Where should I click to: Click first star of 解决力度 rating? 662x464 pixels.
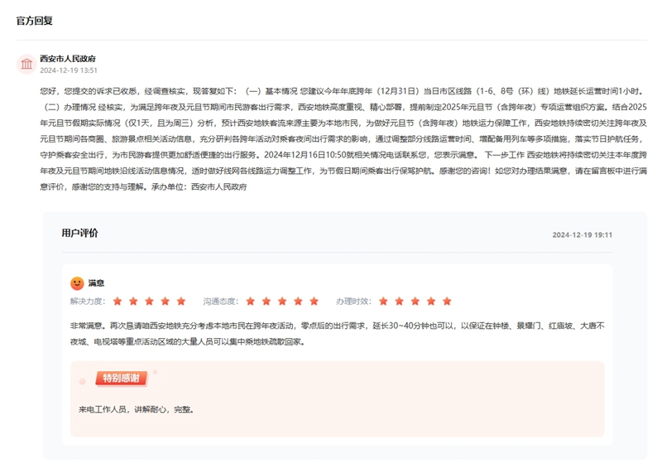pos(118,302)
